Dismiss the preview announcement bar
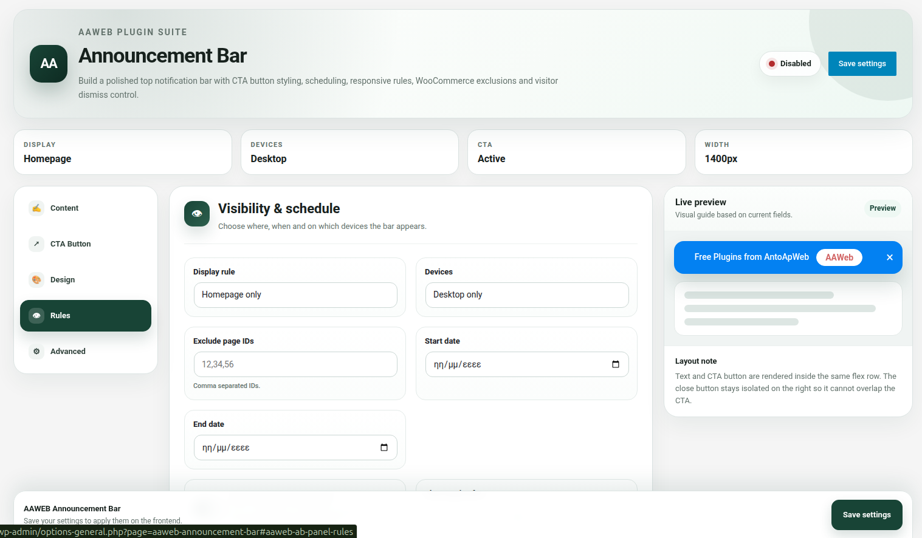Image resolution: width=922 pixels, height=538 pixels. coord(890,257)
